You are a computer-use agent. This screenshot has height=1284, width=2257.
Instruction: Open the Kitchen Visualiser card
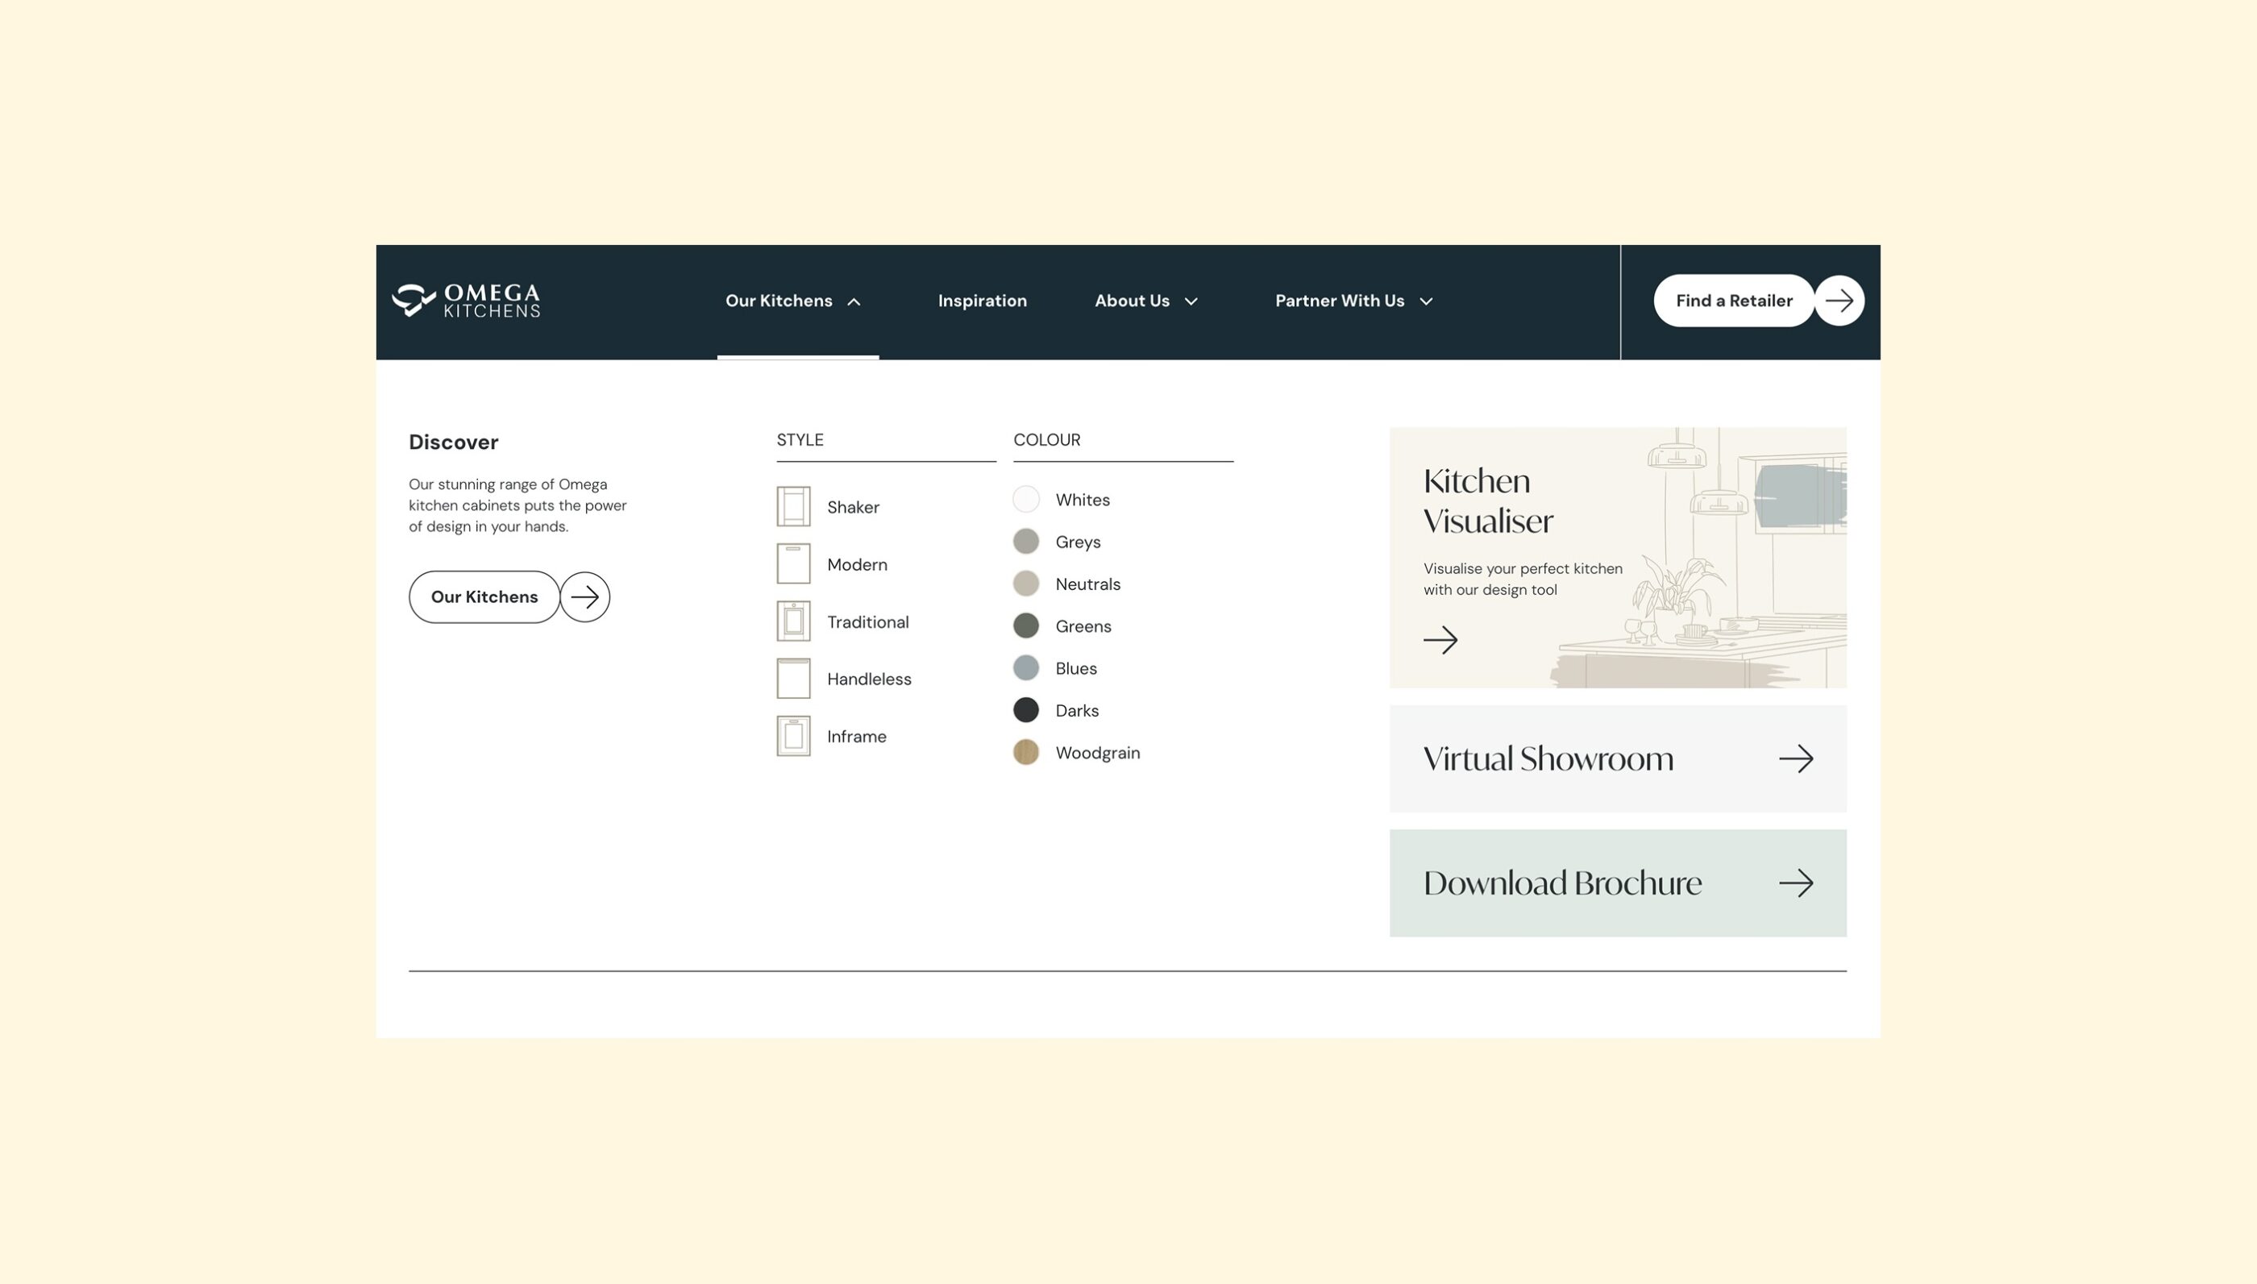click(x=1617, y=557)
